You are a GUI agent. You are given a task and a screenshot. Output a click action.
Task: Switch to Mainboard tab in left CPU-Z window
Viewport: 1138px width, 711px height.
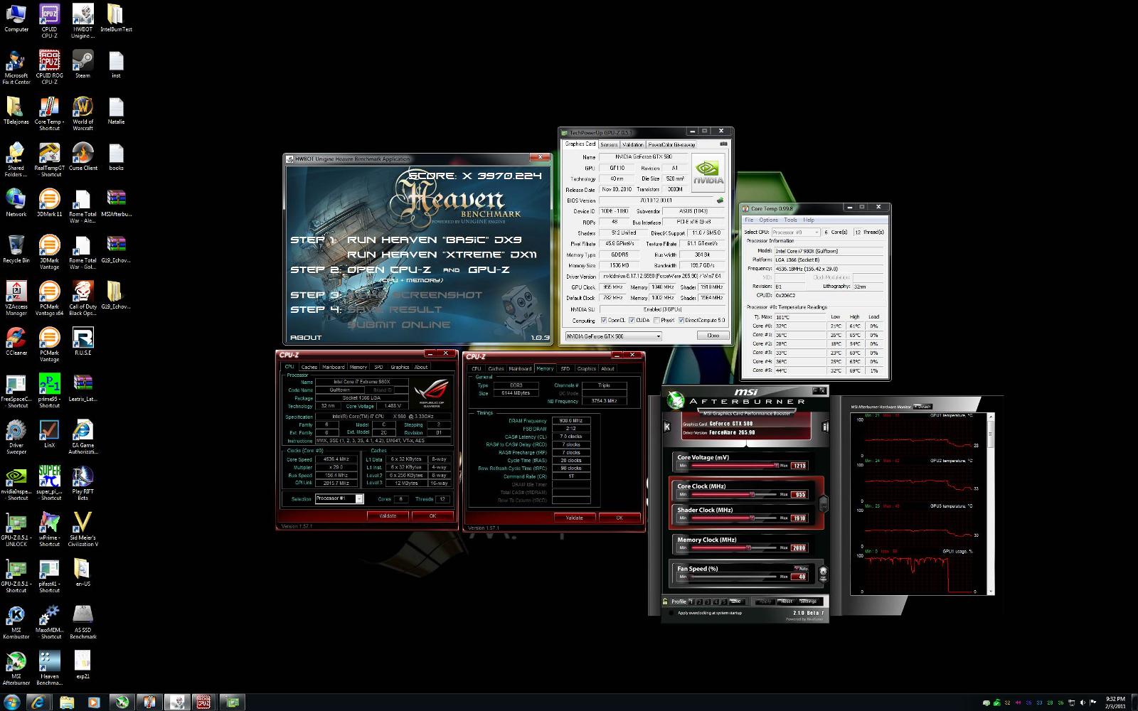[x=334, y=368]
